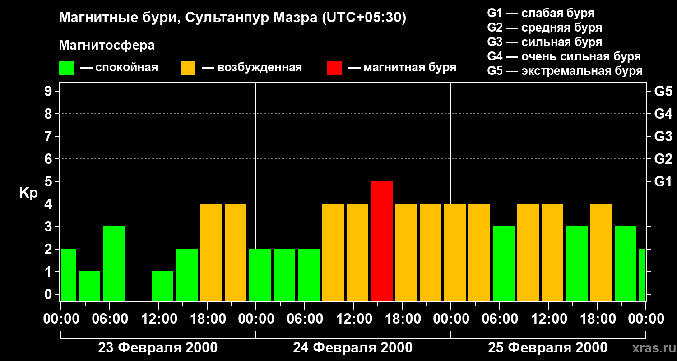Click the «G5 — экстремальная буря» legend line
Viewport: 677px width, 361px height.
[x=565, y=71]
